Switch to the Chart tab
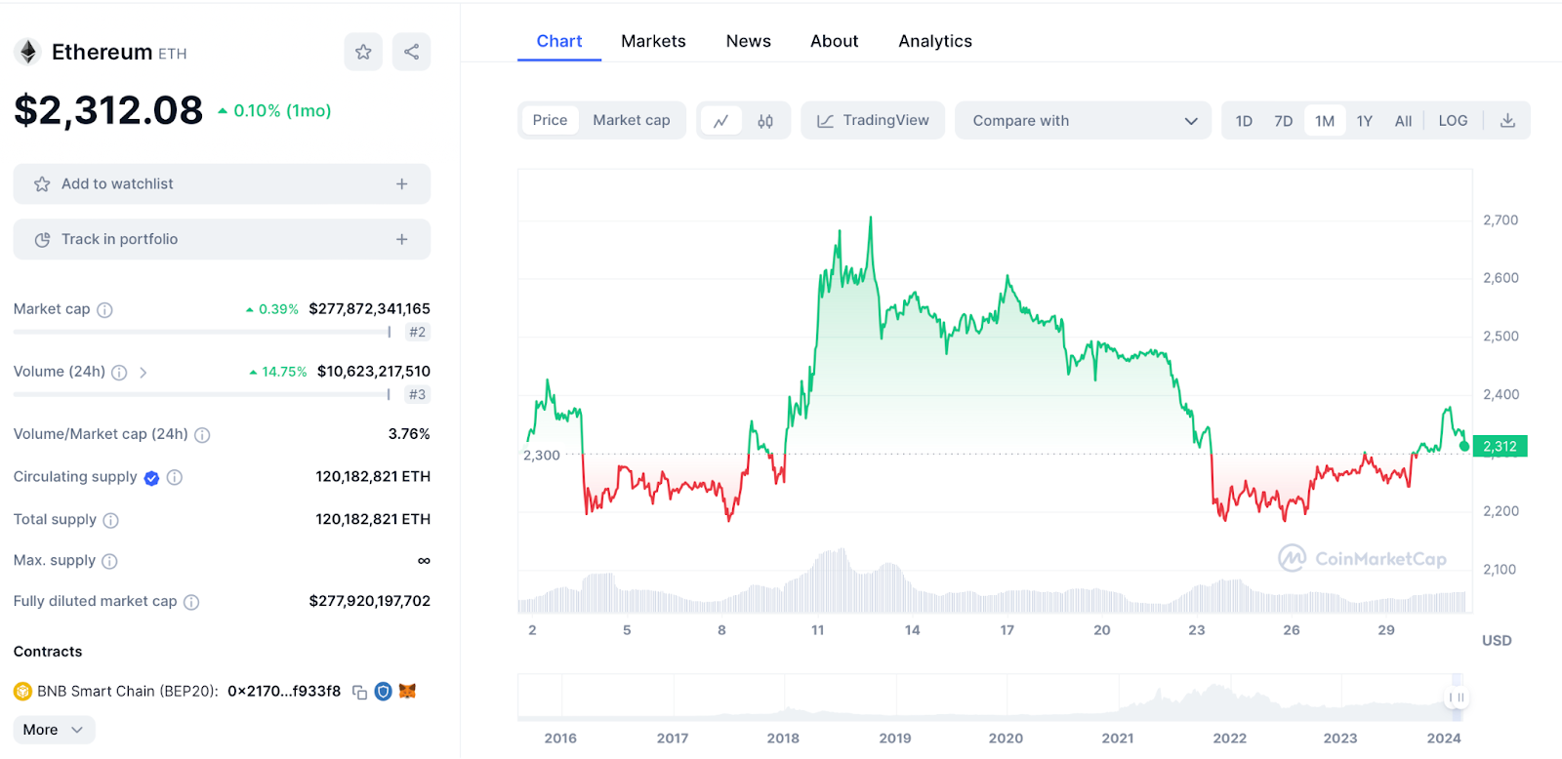Screen dimensions: 1562x759 [x=559, y=41]
